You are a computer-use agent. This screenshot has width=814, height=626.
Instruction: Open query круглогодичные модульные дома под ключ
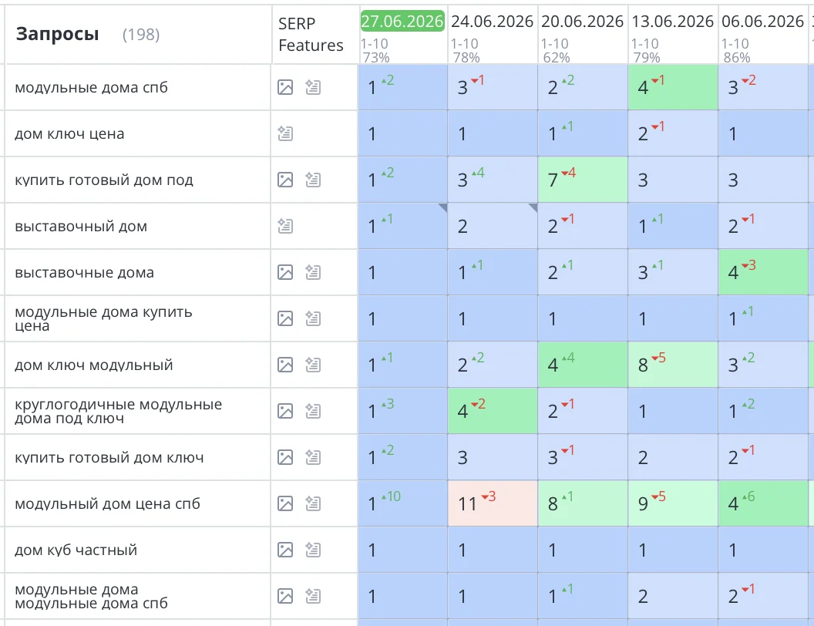click(119, 411)
